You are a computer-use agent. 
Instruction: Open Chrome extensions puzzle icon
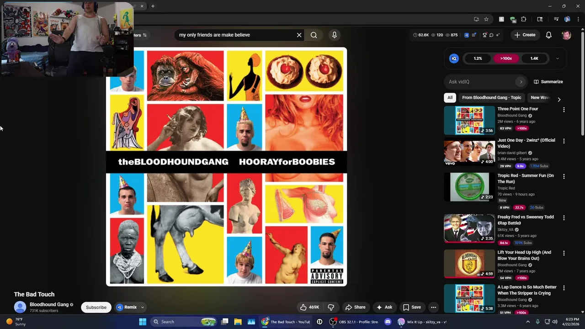[524, 19]
